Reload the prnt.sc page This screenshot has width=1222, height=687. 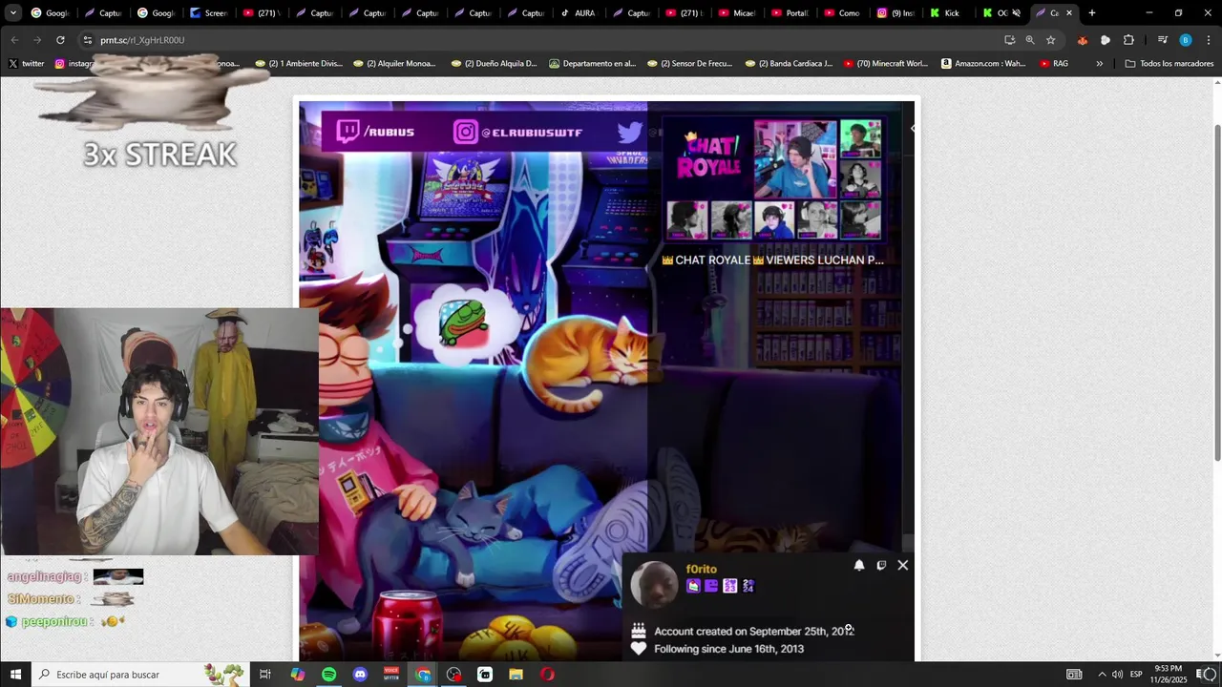[60, 40]
